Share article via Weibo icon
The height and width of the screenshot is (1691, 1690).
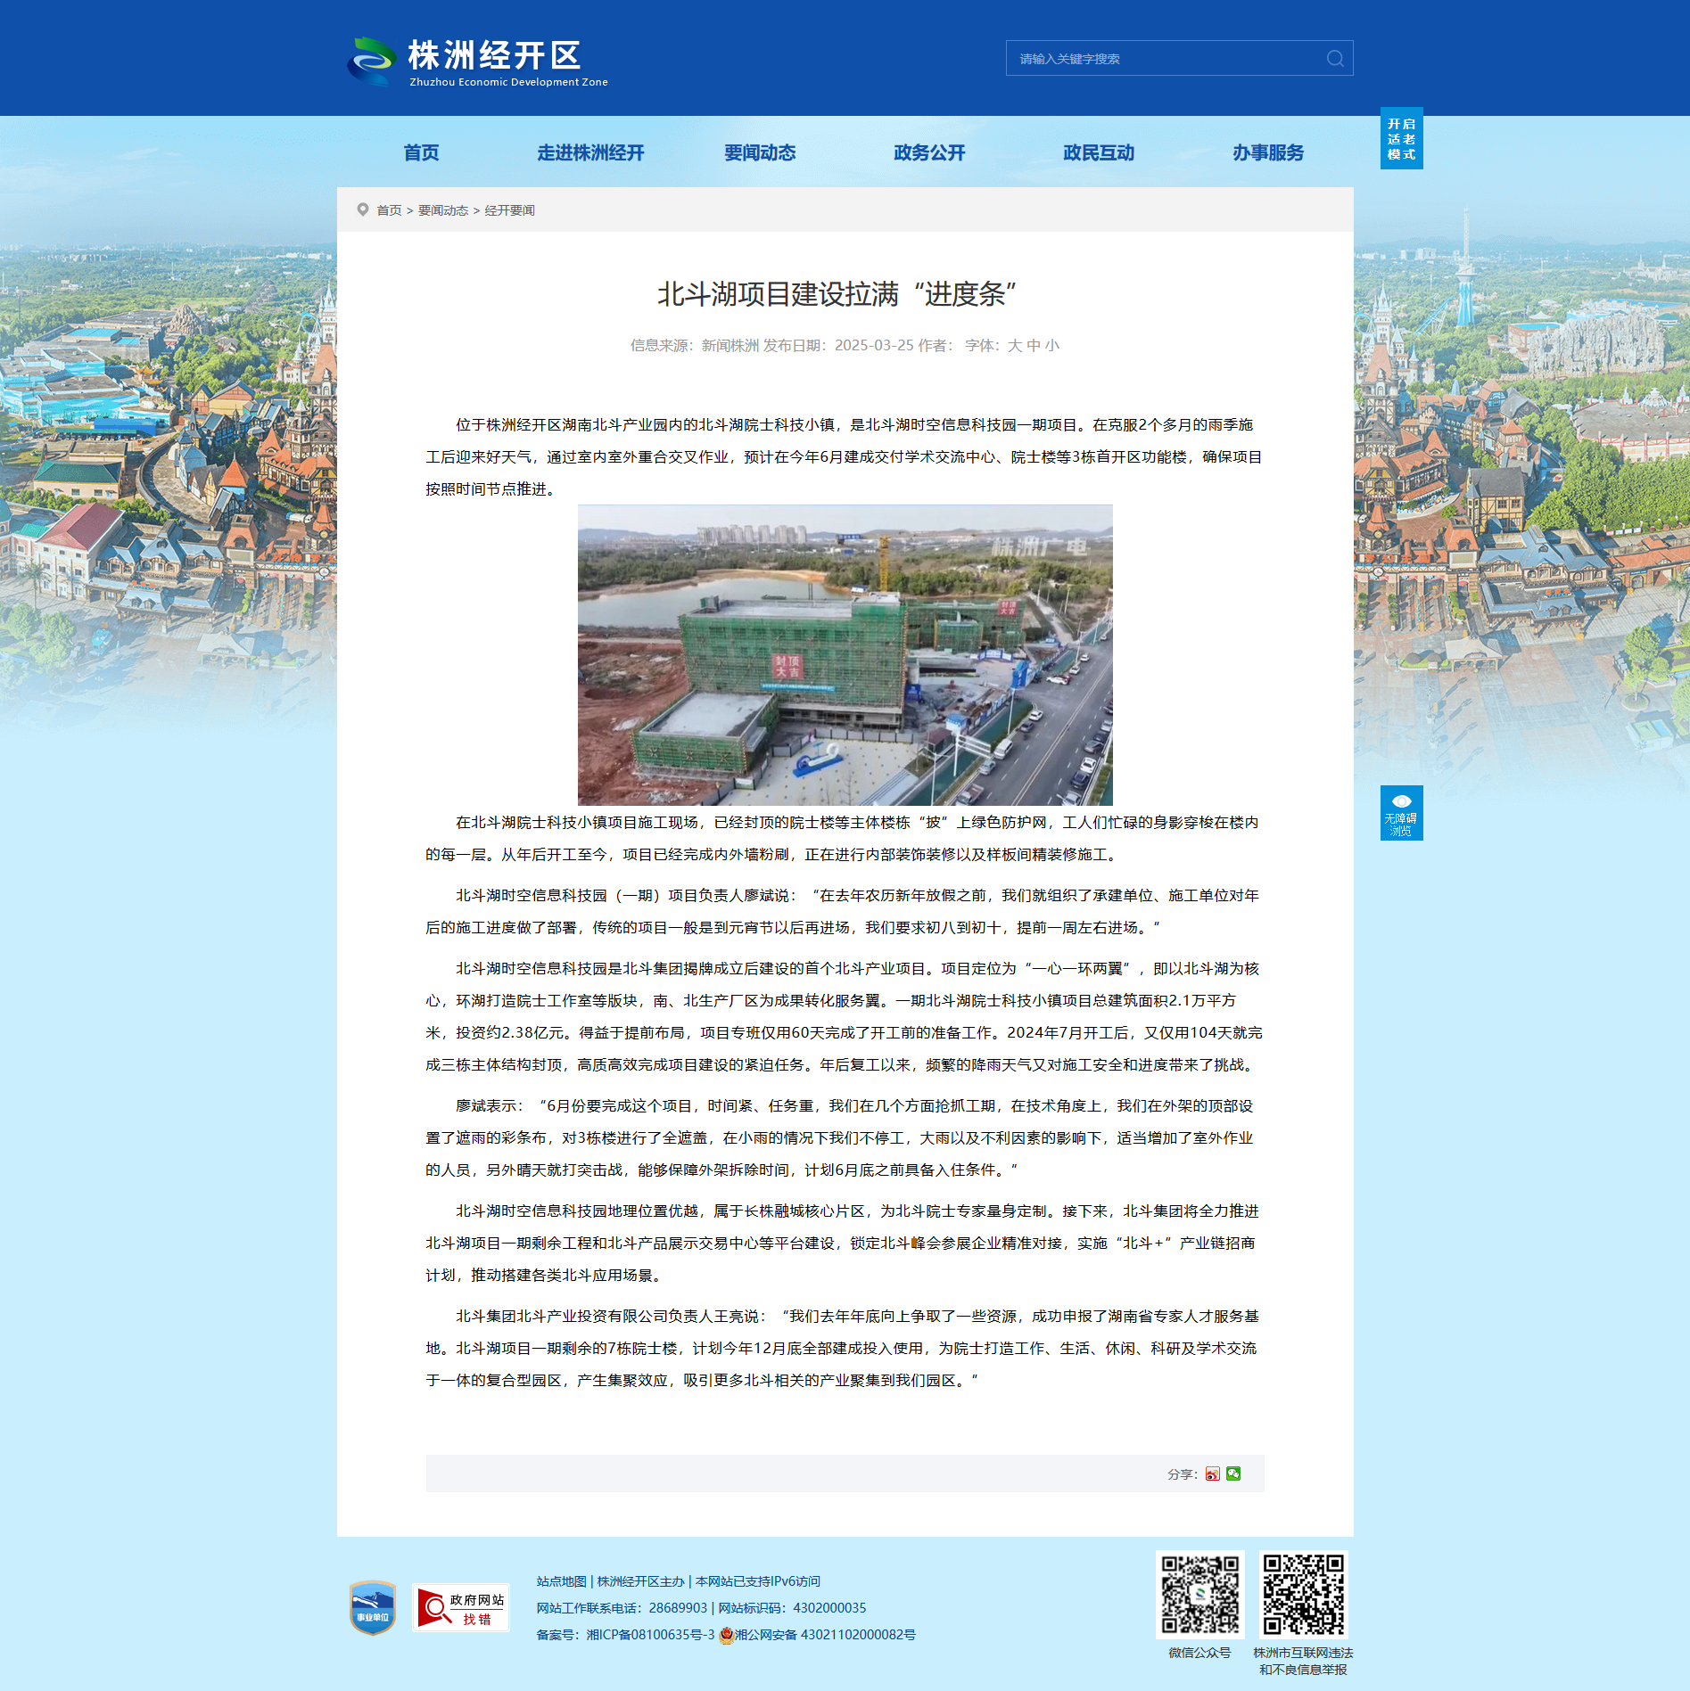point(1212,1473)
